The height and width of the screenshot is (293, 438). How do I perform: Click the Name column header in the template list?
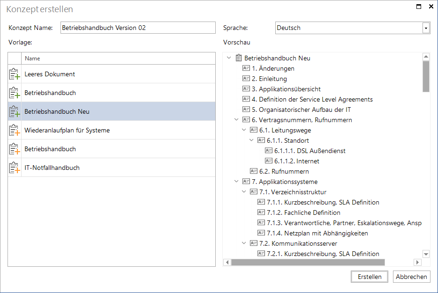pyautogui.click(x=118, y=59)
